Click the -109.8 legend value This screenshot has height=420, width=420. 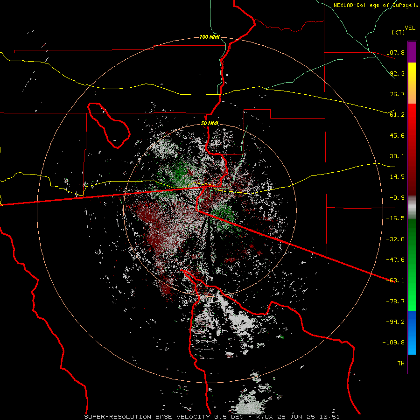point(393,343)
